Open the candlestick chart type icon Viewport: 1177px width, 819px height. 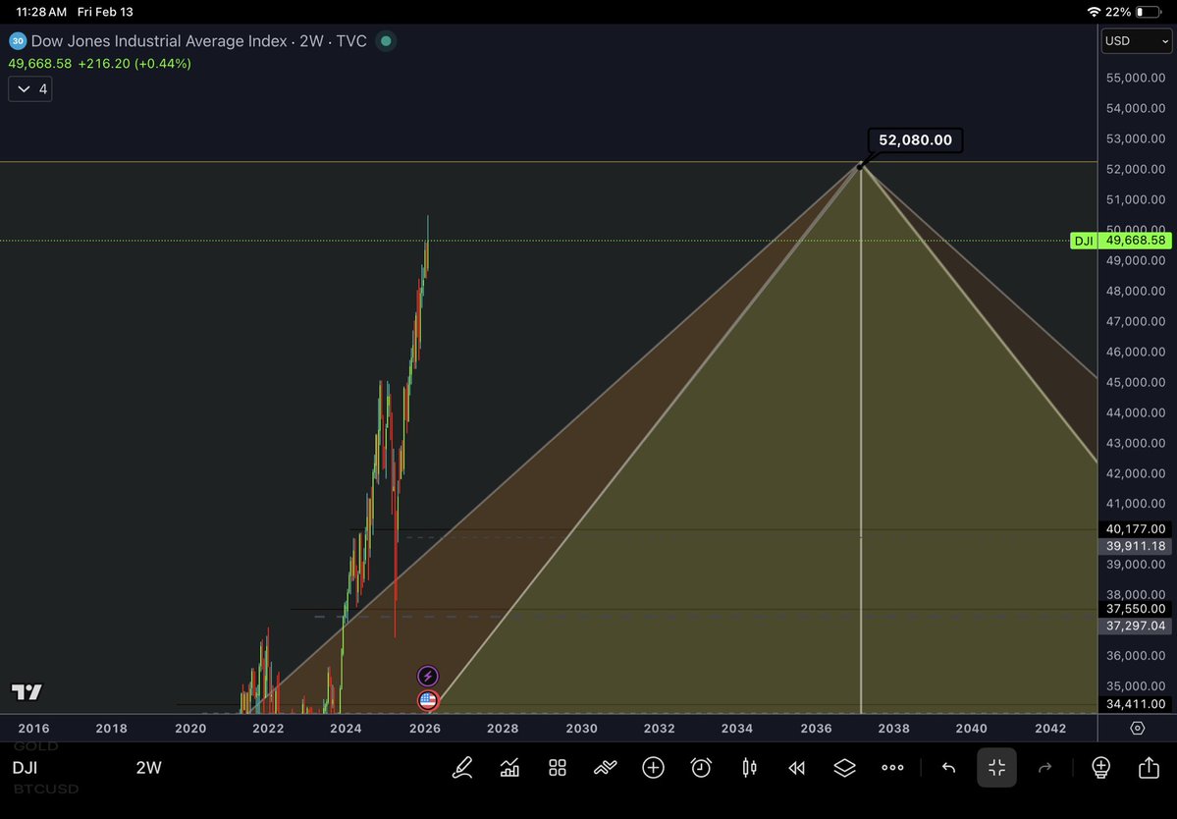tap(749, 767)
